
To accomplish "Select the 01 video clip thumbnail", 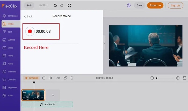I will [x=33, y=95].
